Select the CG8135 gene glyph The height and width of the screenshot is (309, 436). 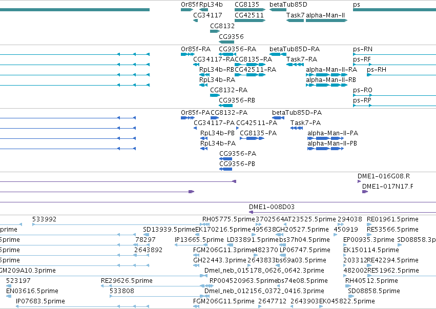pyautogui.click(x=250, y=10)
